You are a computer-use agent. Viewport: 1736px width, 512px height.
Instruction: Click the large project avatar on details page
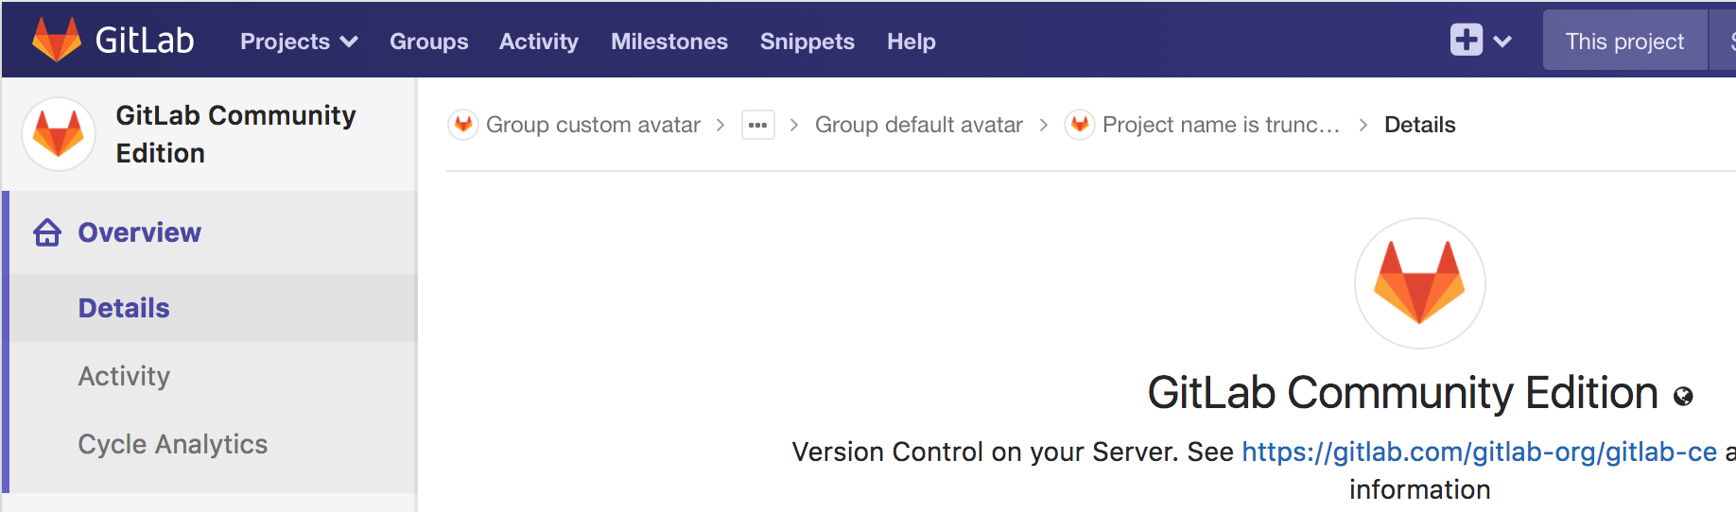tap(1419, 283)
